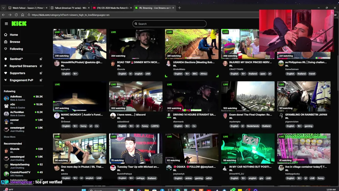Click BuzzinPattaya channel avatar
The image size is (339, 191).
pyautogui.click(x=113, y=168)
